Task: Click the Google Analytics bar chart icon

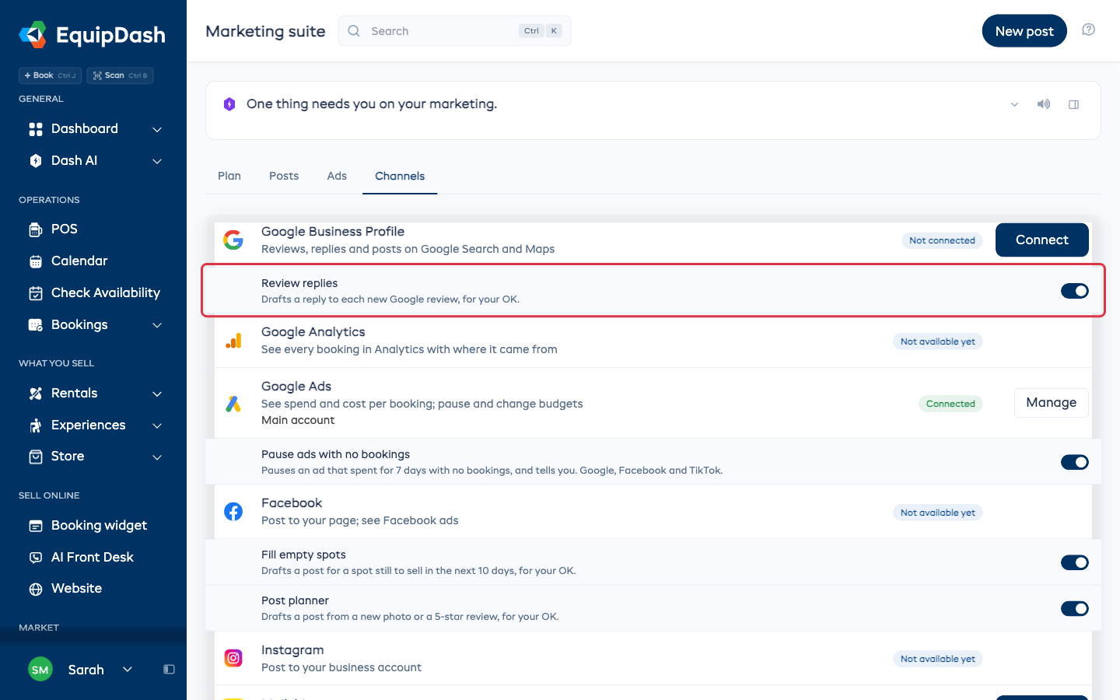Action: click(233, 341)
